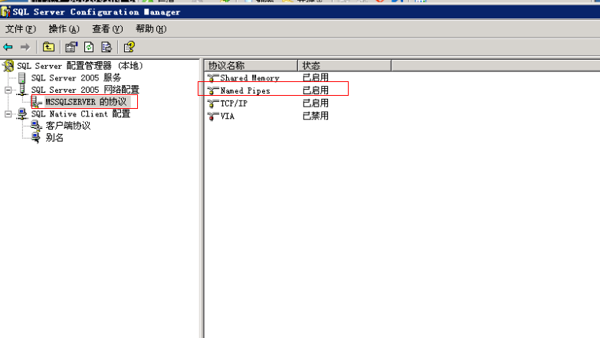Image resolution: width=600 pixels, height=338 pixels.
Task: Collapse the SQL Native Client 配置 node
Action: tap(8, 113)
